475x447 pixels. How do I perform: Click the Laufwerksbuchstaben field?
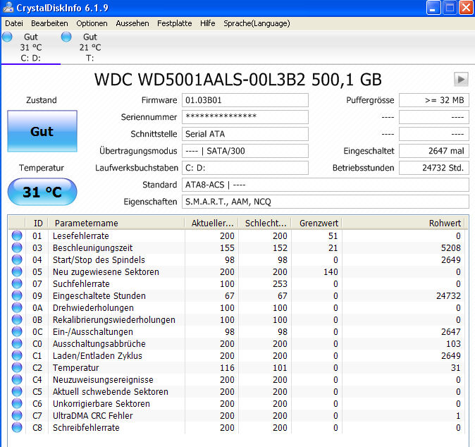[x=245, y=168]
